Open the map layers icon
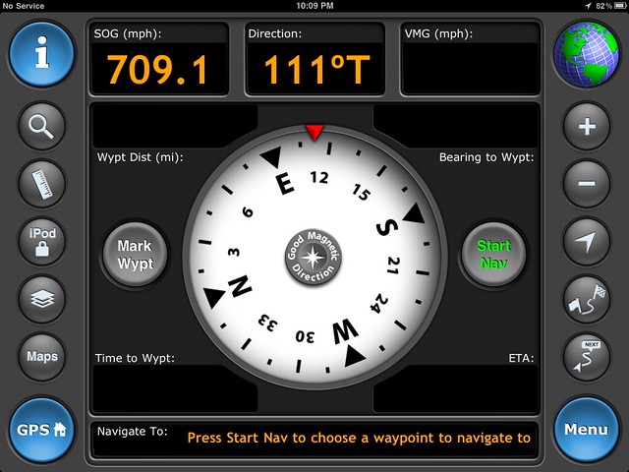This screenshot has width=629, height=472. tap(41, 299)
